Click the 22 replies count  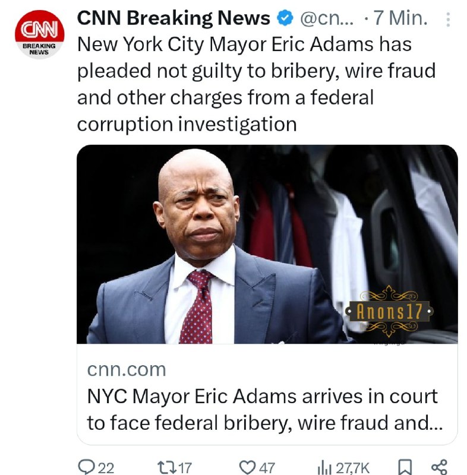click(x=106, y=468)
